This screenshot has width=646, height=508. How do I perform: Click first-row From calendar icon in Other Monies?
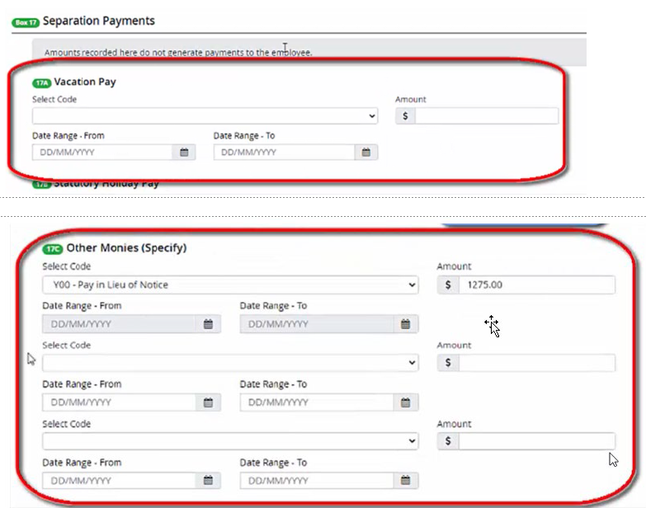208,324
